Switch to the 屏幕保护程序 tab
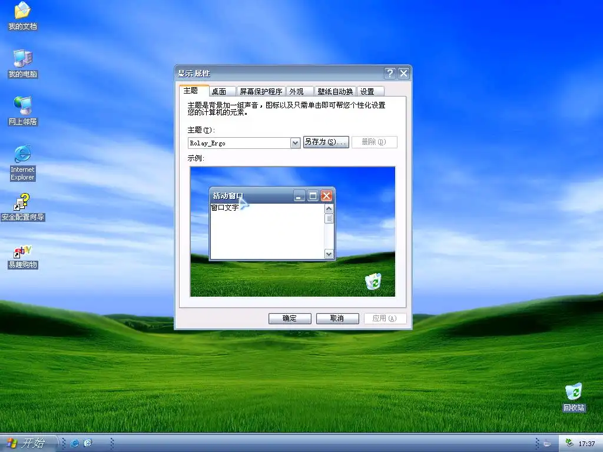Image resolution: width=603 pixels, height=452 pixels. 261,91
